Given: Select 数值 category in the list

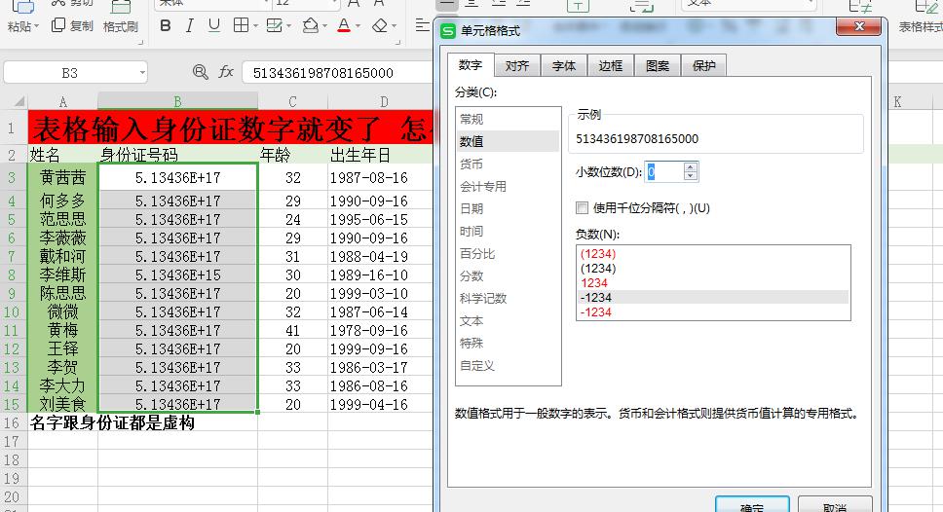Looking at the screenshot, I should (509, 141).
